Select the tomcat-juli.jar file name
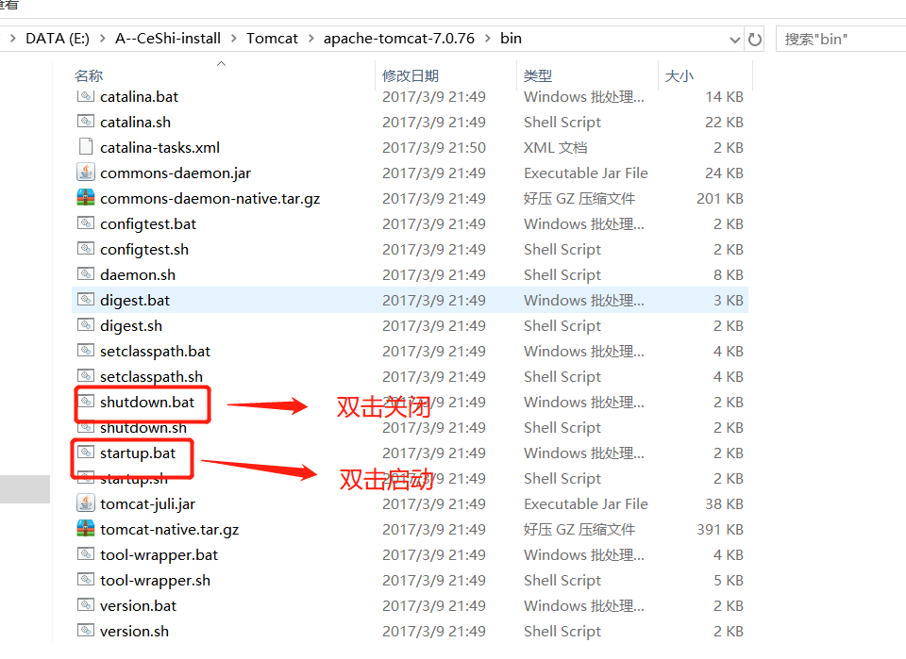Image resolution: width=906 pixels, height=659 pixels. [147, 503]
